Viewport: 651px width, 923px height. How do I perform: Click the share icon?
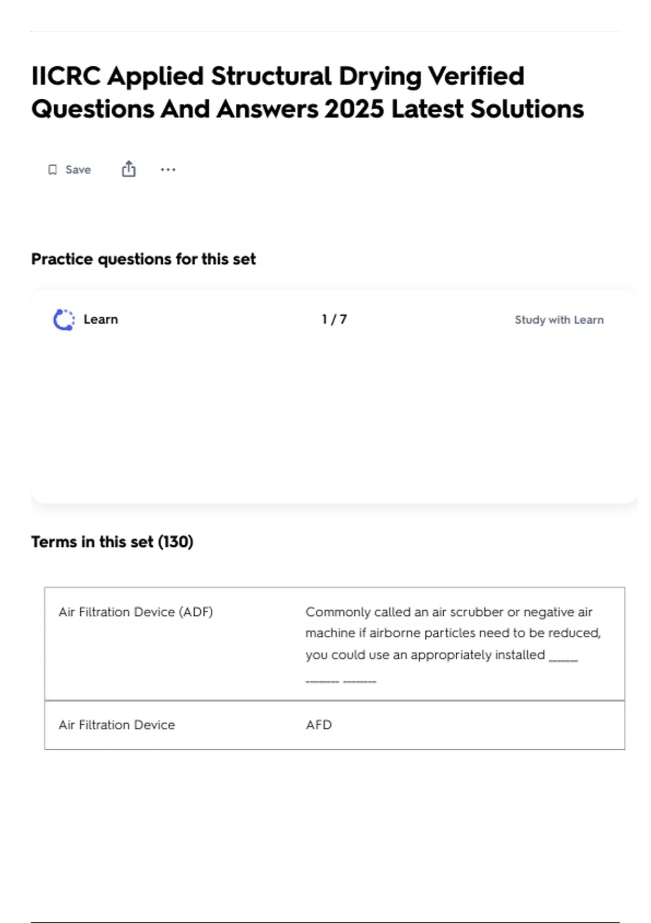coord(129,169)
